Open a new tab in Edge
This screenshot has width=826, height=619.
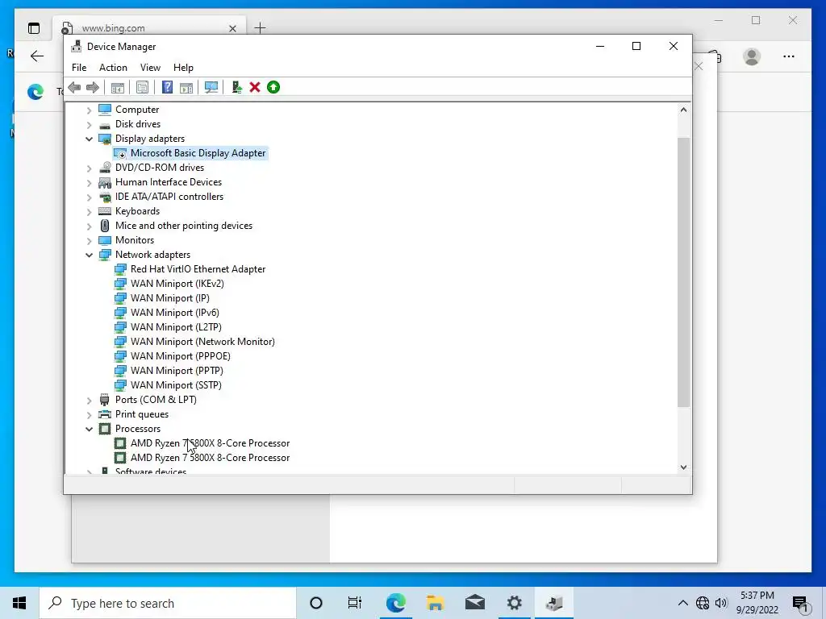point(261,28)
